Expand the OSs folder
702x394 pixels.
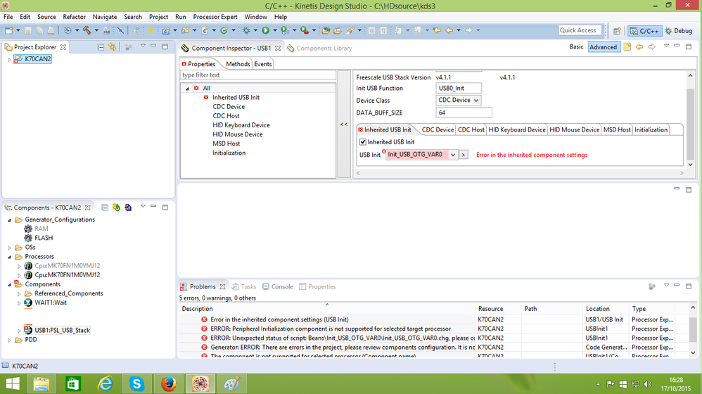click(9, 248)
